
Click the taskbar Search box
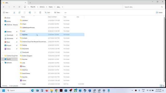point(18,90)
